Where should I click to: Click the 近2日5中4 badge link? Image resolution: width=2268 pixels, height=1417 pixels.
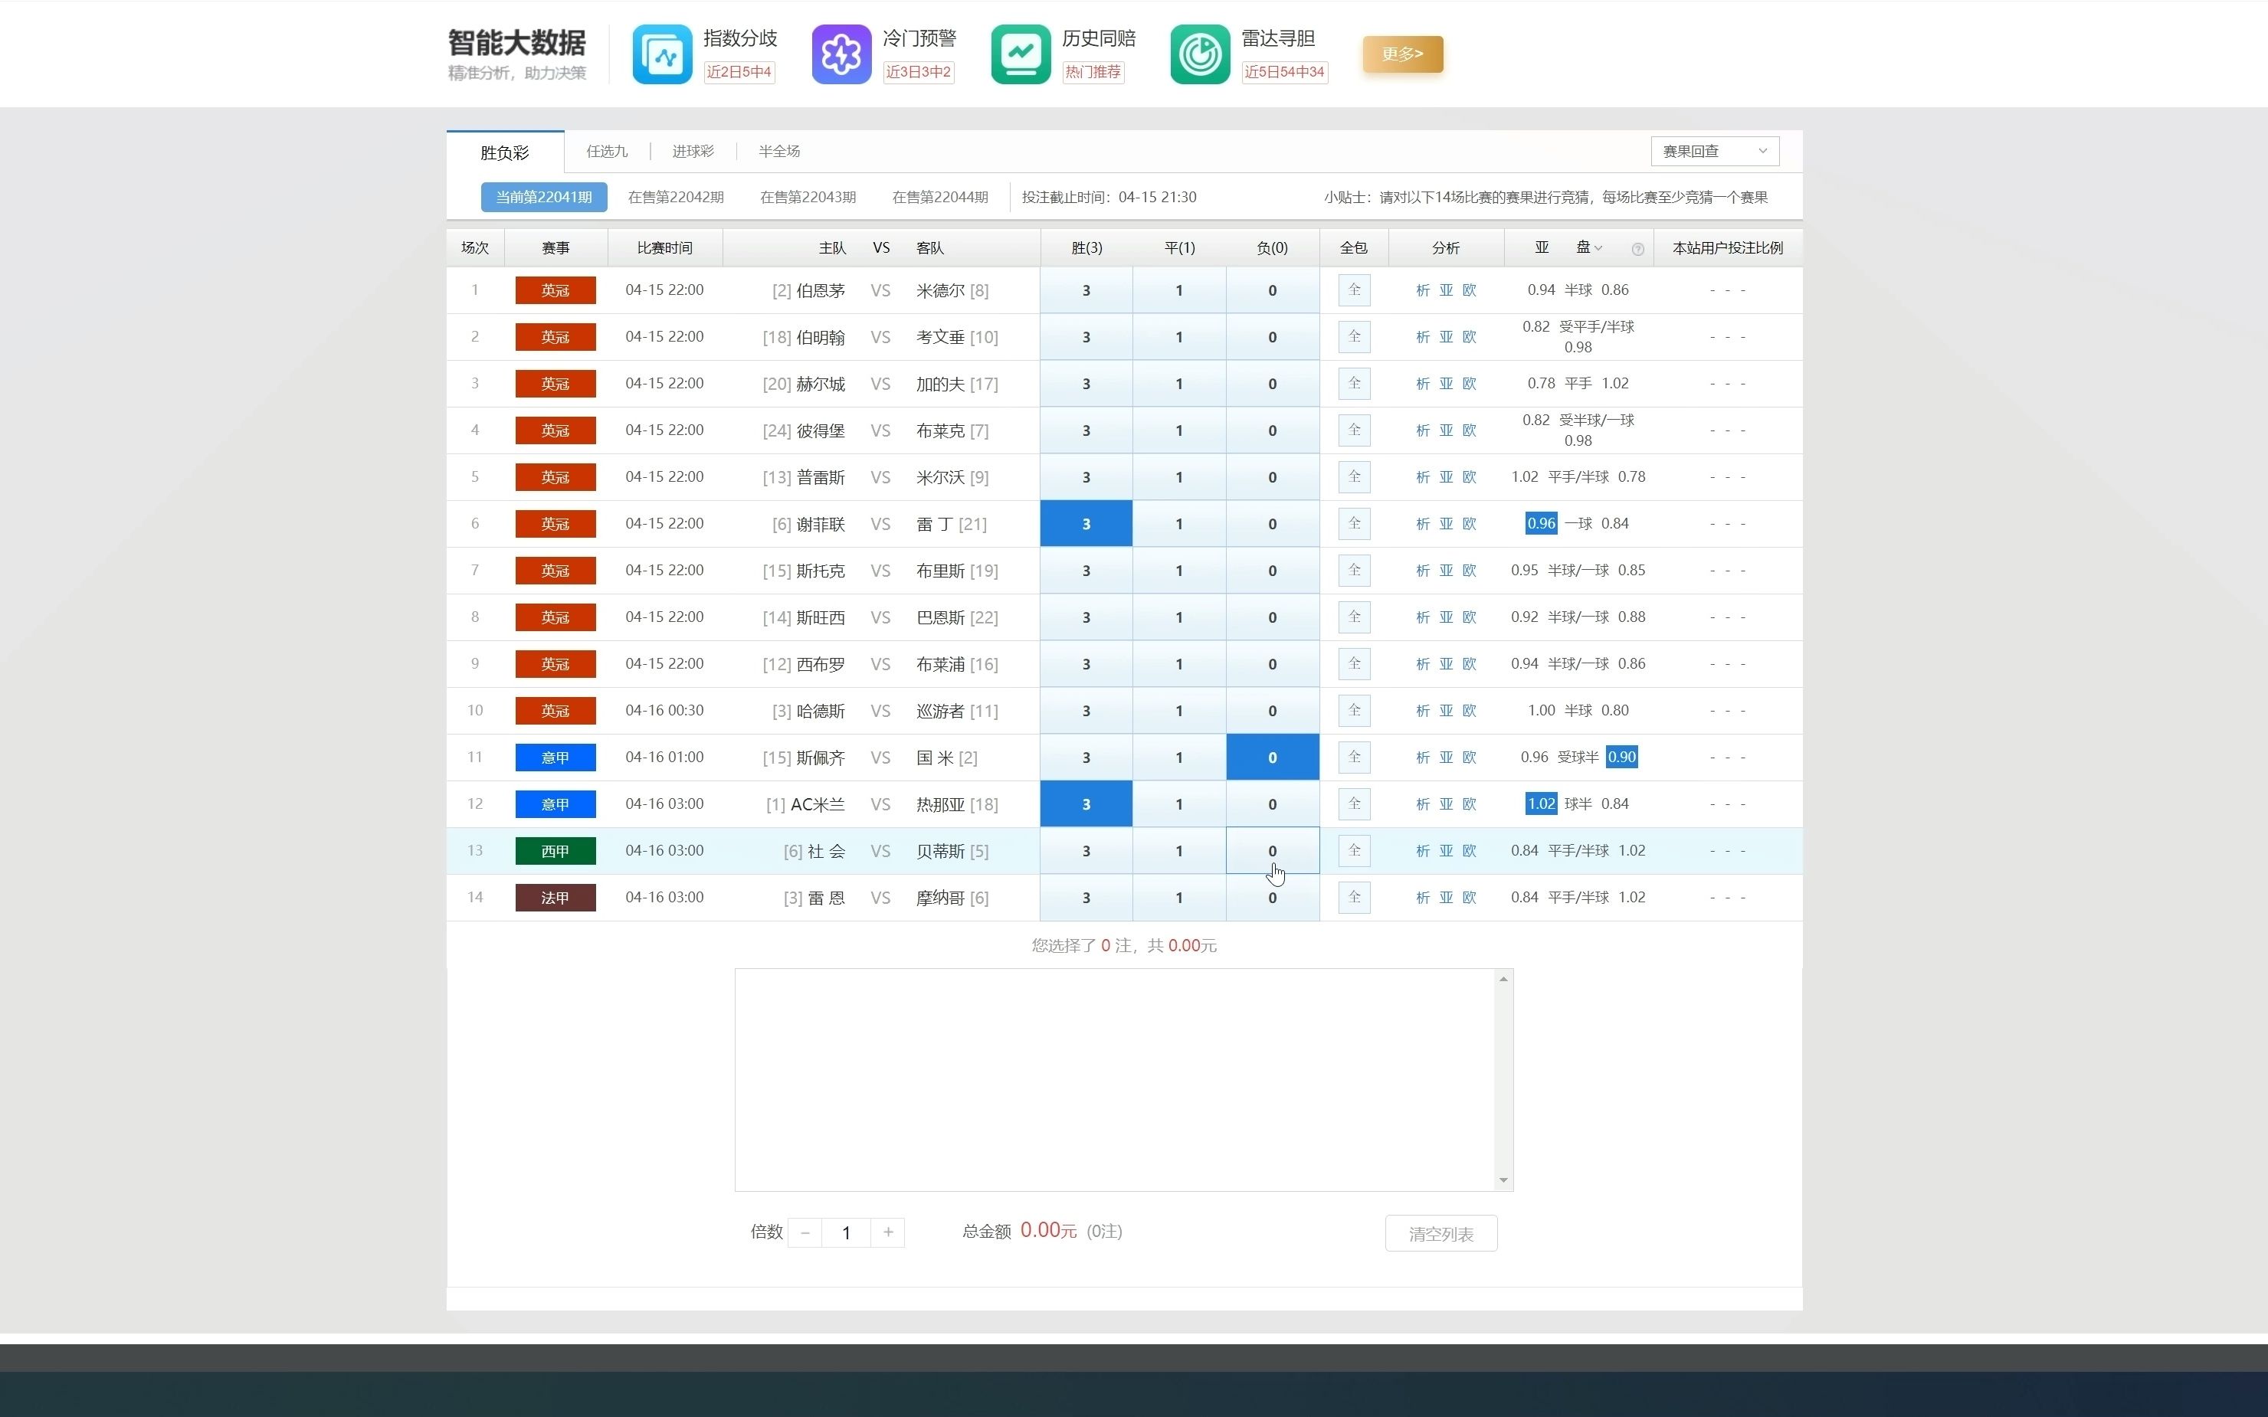tap(739, 72)
